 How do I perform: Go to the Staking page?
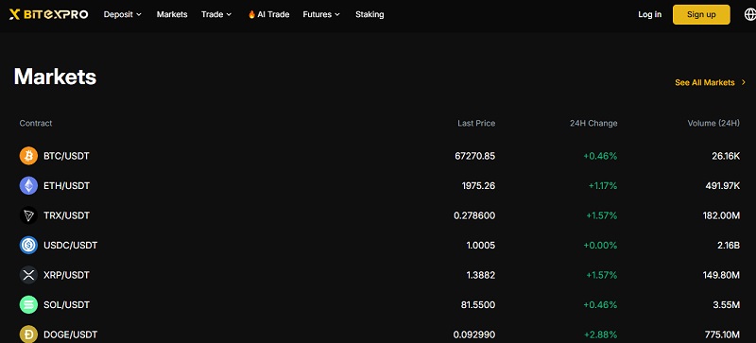point(369,14)
